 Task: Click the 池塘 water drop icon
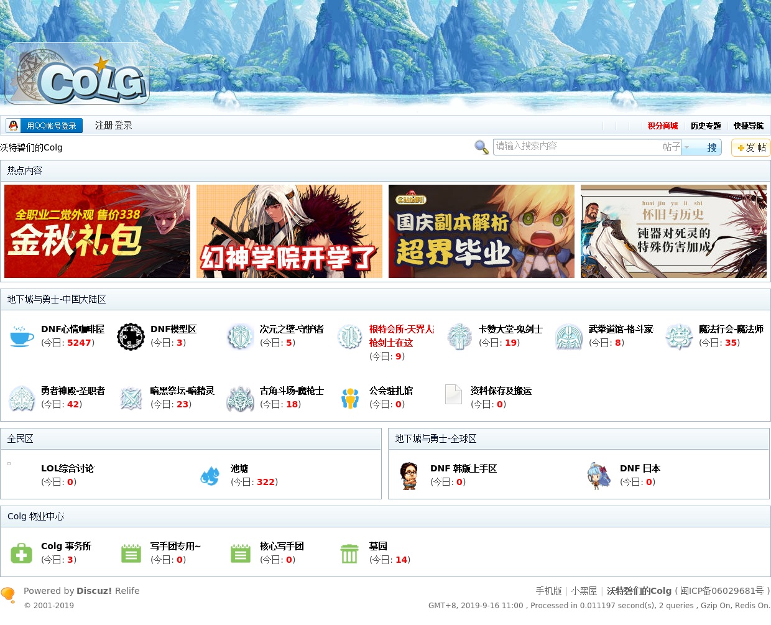210,476
